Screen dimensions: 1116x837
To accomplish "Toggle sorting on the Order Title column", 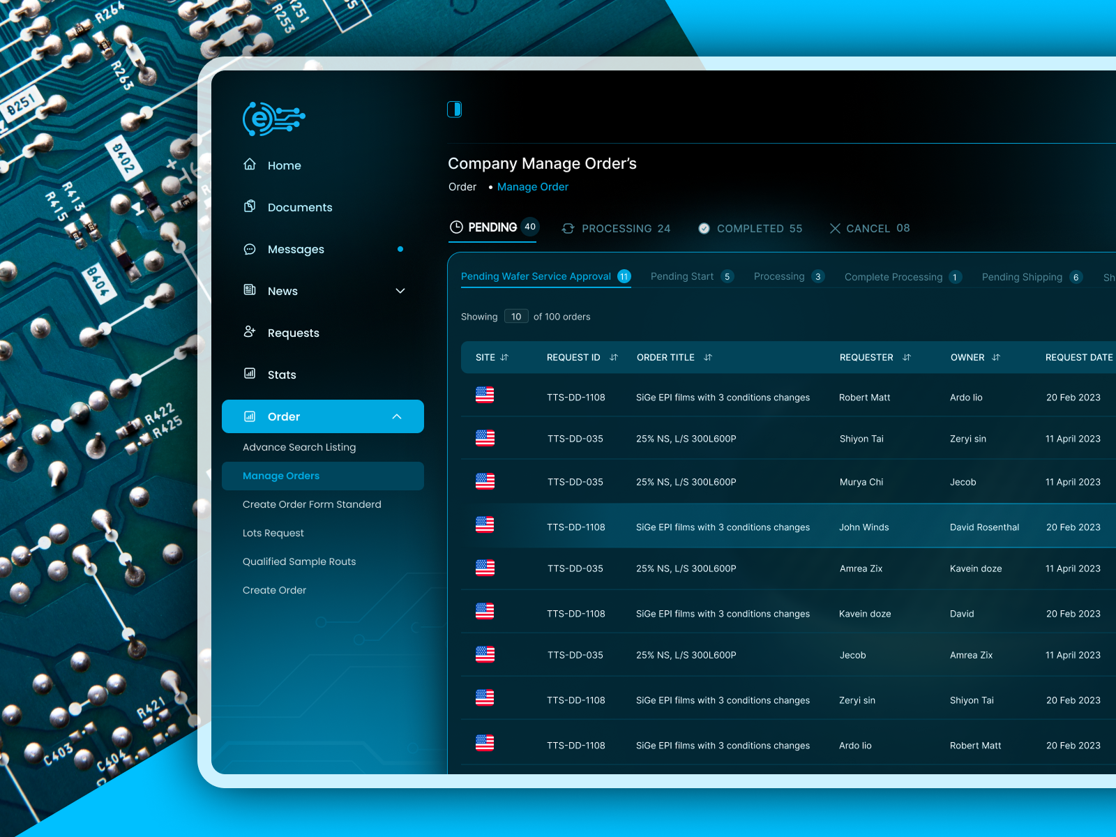I will click(x=708, y=357).
